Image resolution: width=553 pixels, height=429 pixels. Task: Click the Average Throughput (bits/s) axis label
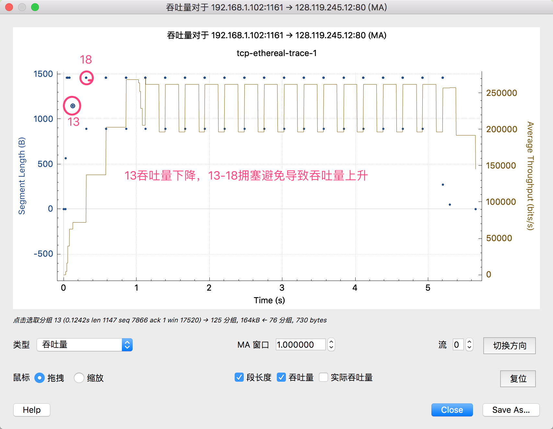click(530, 176)
